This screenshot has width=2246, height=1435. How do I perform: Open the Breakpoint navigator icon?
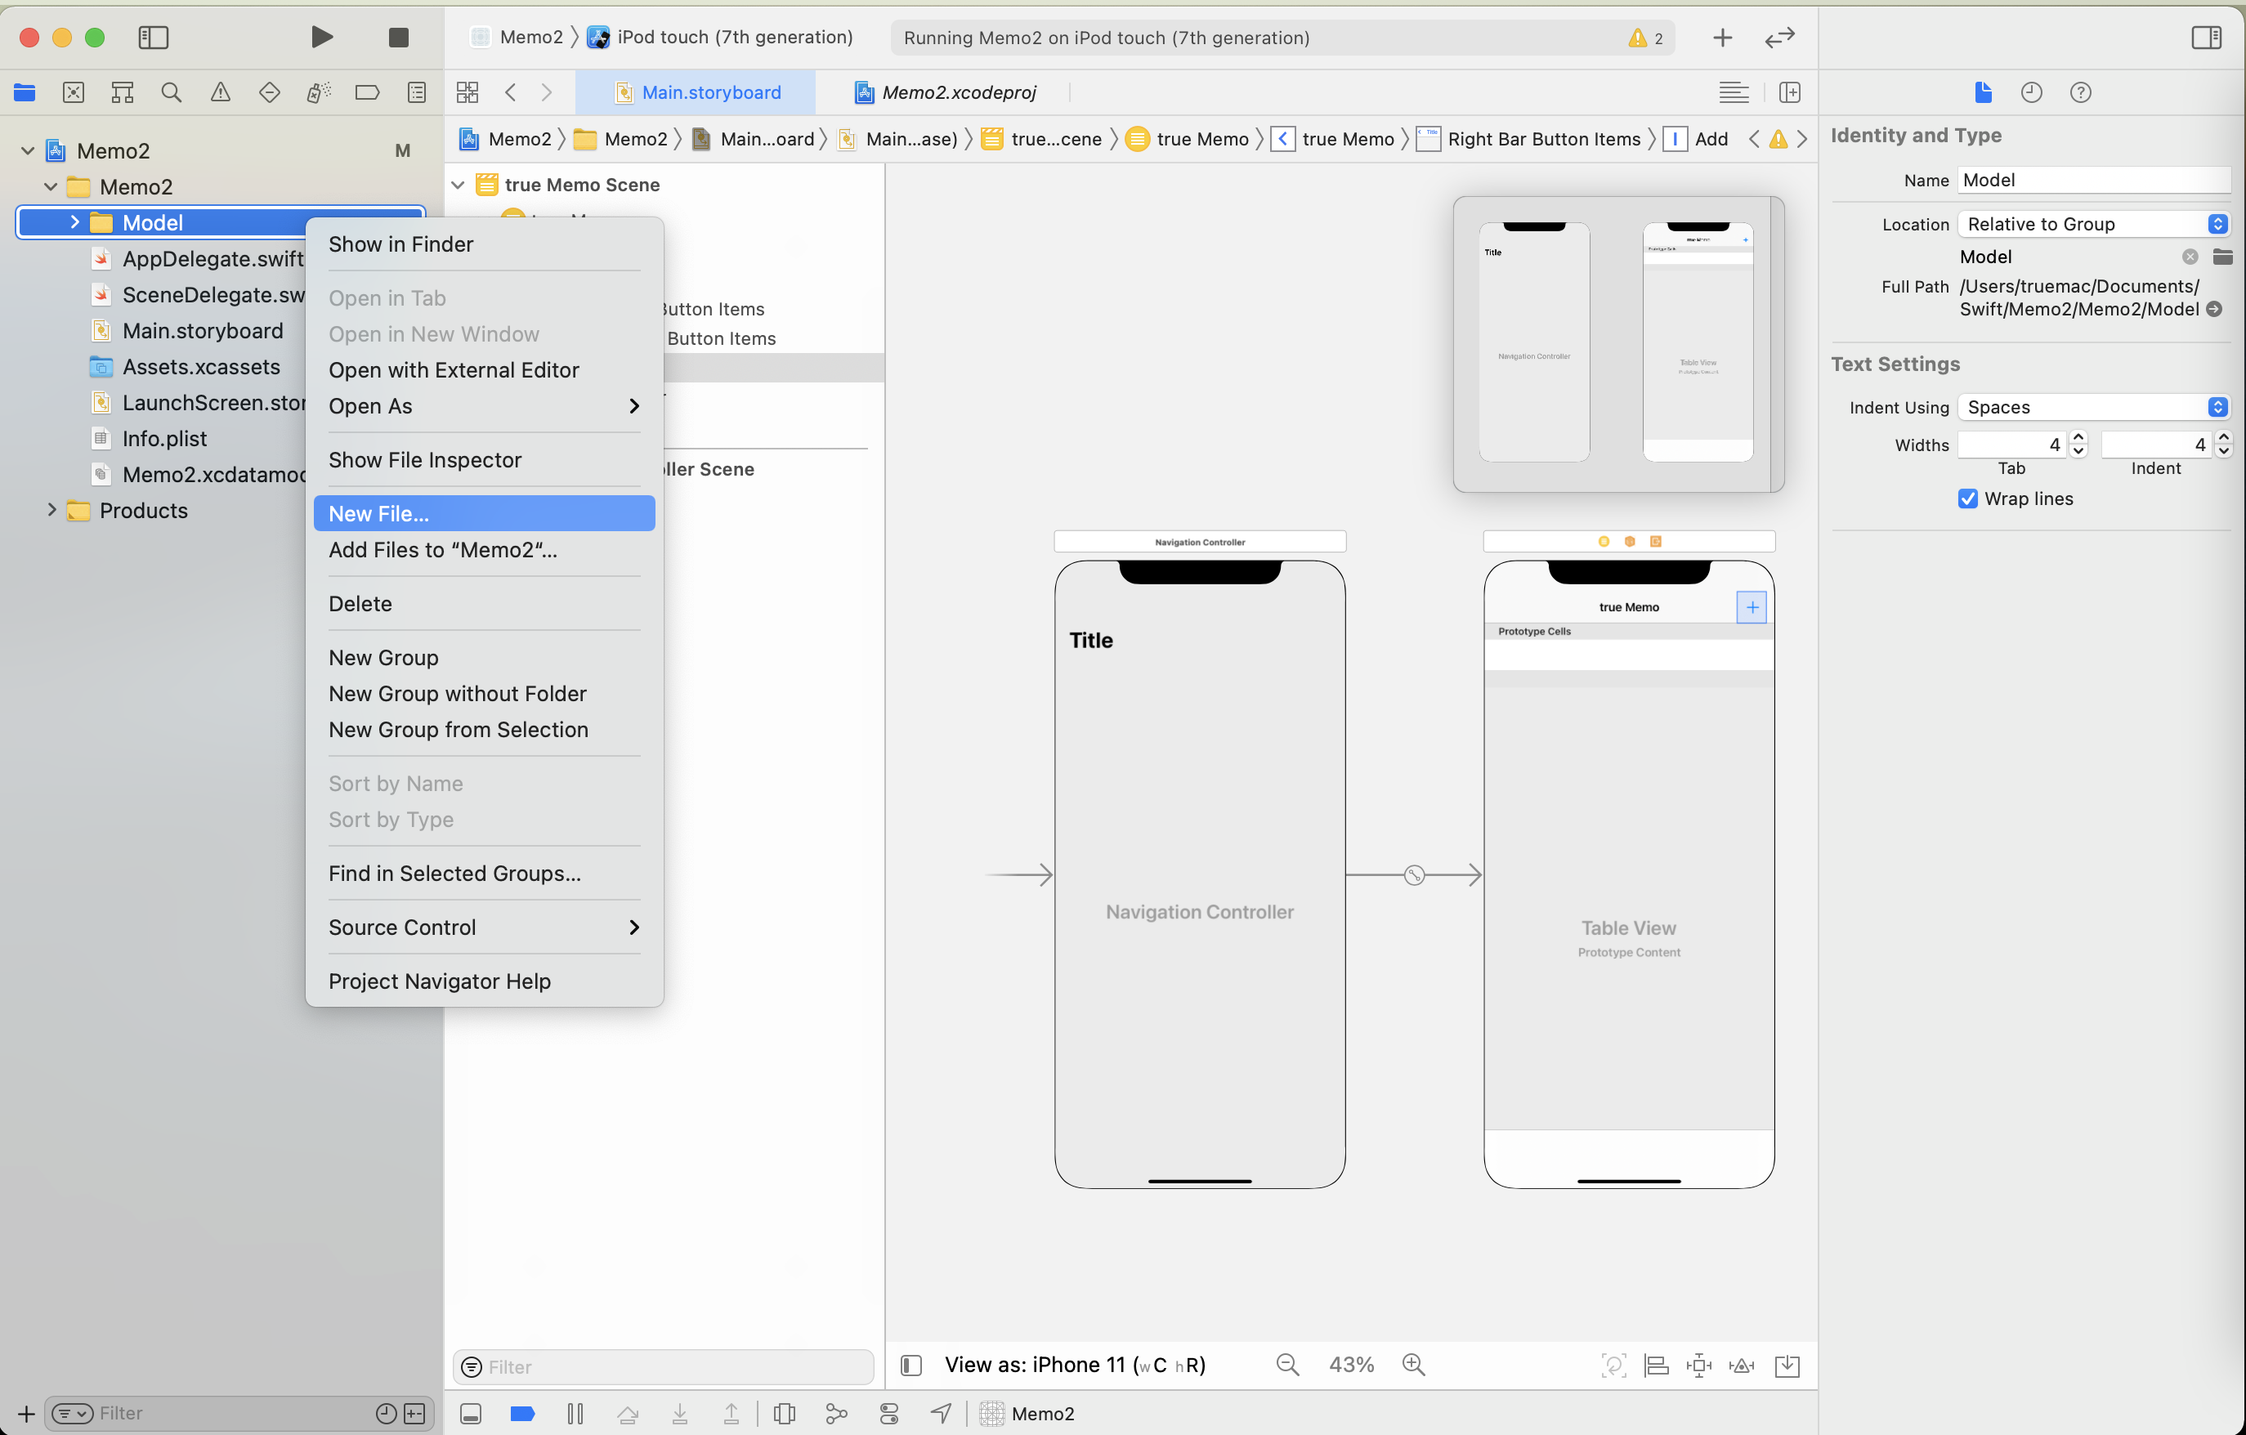tap(368, 92)
